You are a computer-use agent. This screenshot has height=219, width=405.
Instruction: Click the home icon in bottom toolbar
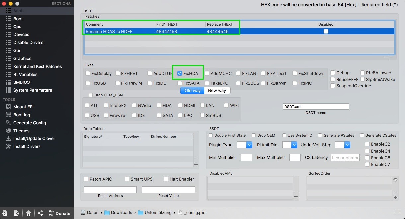(x=29, y=213)
